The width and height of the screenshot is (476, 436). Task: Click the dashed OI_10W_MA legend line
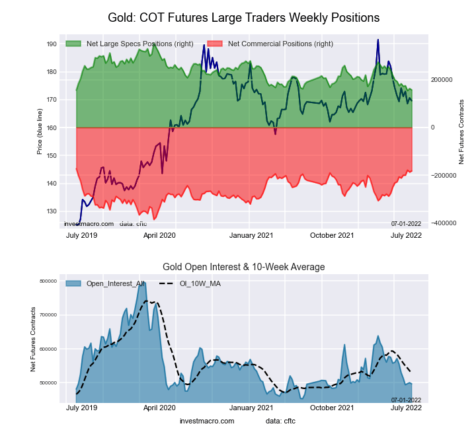(x=168, y=283)
